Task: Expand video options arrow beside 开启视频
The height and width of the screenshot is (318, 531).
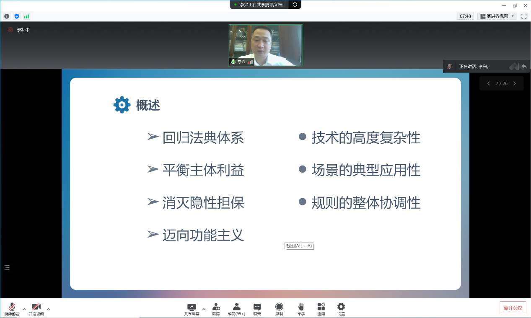Action: click(48, 309)
